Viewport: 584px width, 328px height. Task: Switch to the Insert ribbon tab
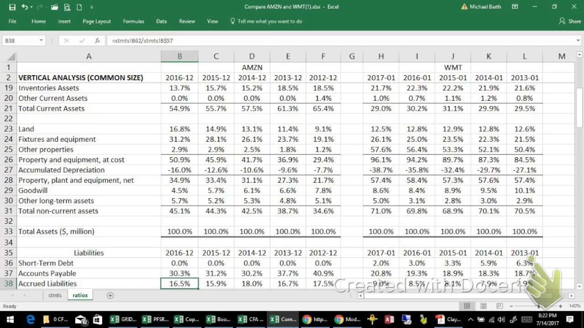point(64,21)
